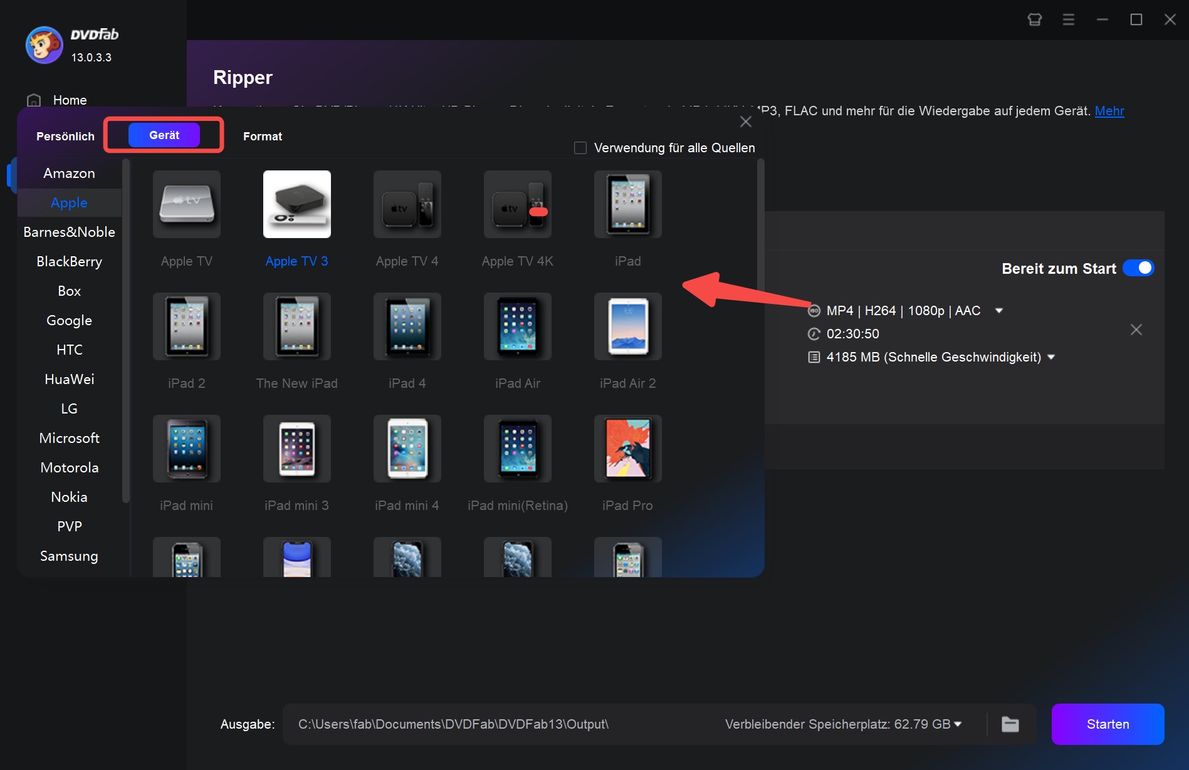1189x770 pixels.
Task: Choose the iPad Air device icon
Action: pyautogui.click(x=517, y=326)
